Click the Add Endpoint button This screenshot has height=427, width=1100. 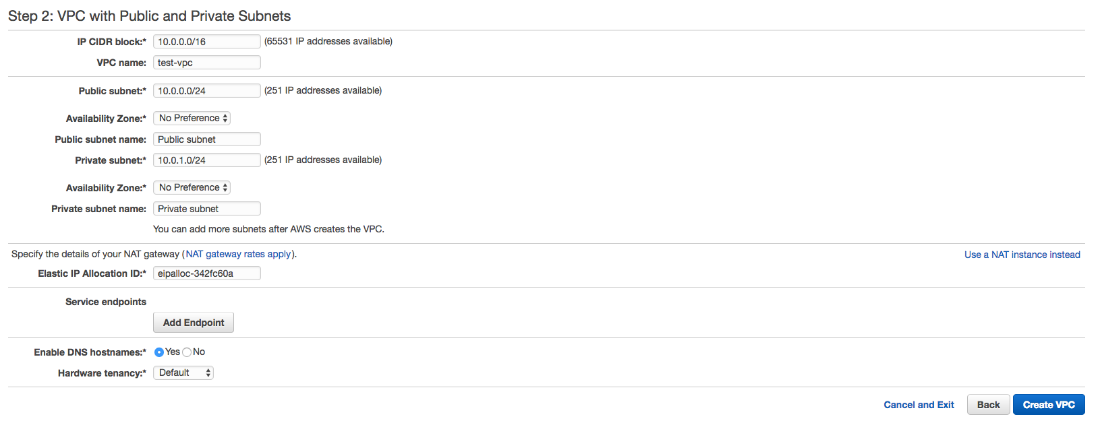point(194,323)
